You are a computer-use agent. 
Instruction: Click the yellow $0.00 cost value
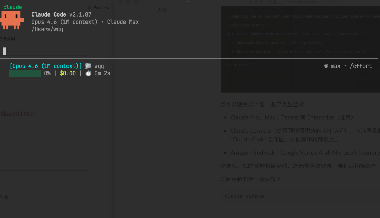pyautogui.click(x=68, y=73)
